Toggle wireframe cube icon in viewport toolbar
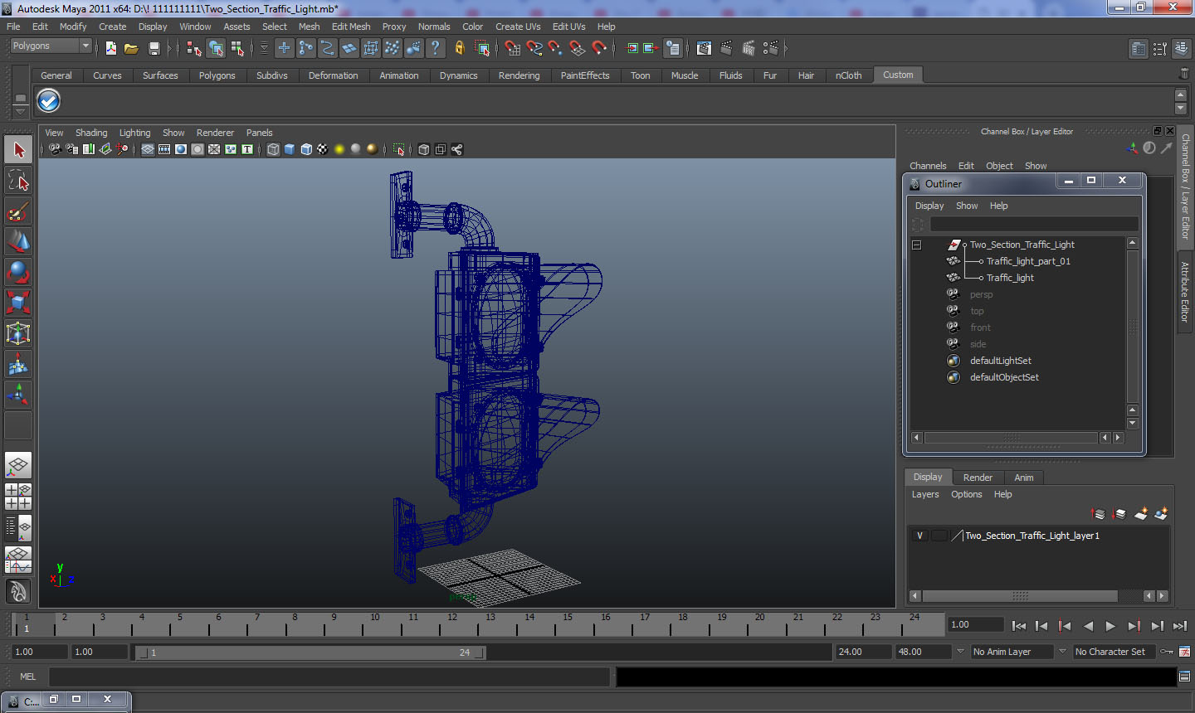This screenshot has height=713, width=1195. 273,149
